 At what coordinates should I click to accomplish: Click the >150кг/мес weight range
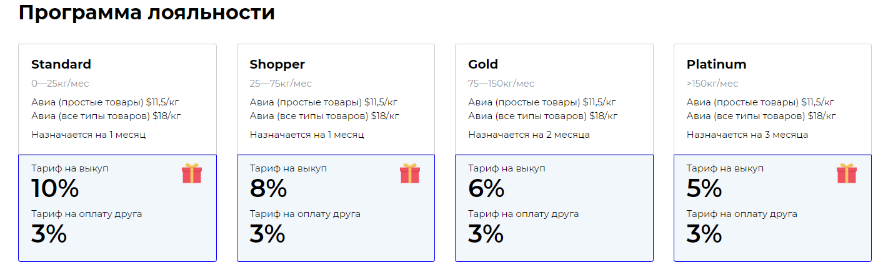point(712,84)
